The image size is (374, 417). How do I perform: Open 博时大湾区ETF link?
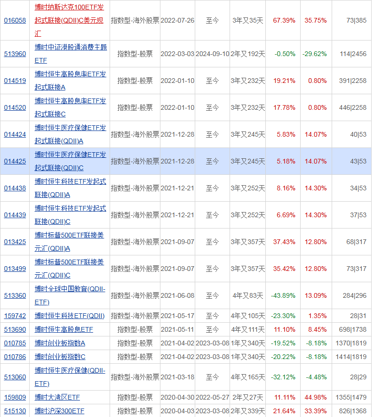(57, 397)
